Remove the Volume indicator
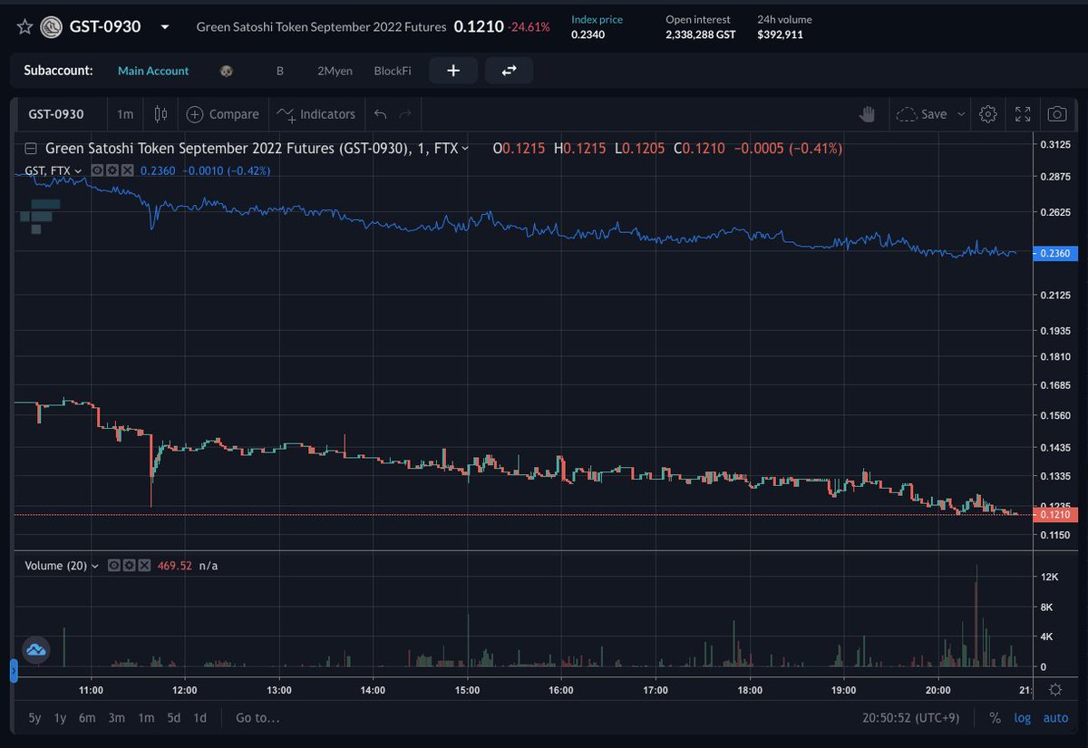The height and width of the screenshot is (748, 1088). point(143,566)
